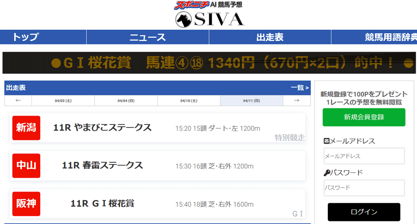Click the red 新潟 venue badge
This screenshot has height=224, width=417.
point(26,128)
